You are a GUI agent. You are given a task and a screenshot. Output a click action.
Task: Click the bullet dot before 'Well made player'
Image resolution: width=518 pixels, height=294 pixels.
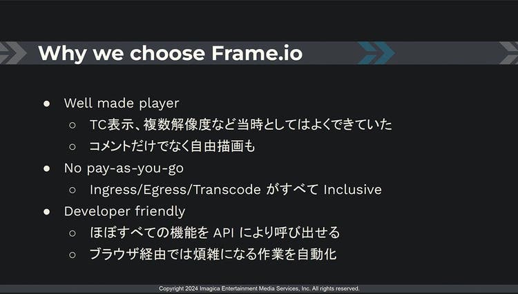click(46, 104)
